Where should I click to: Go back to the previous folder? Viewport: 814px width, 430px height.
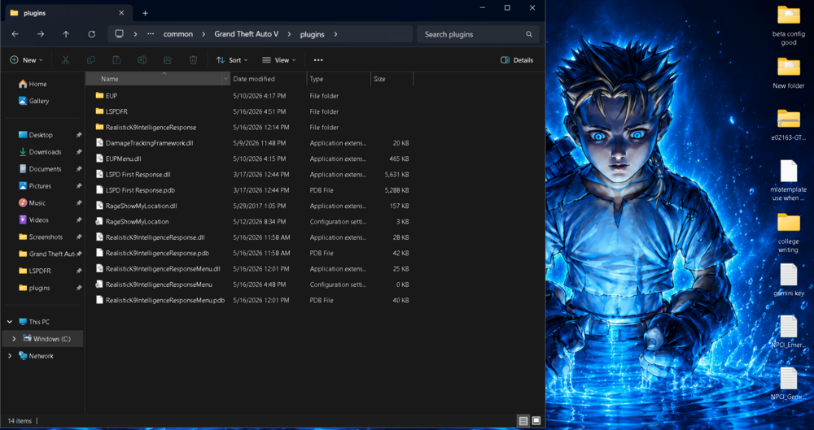coord(15,34)
